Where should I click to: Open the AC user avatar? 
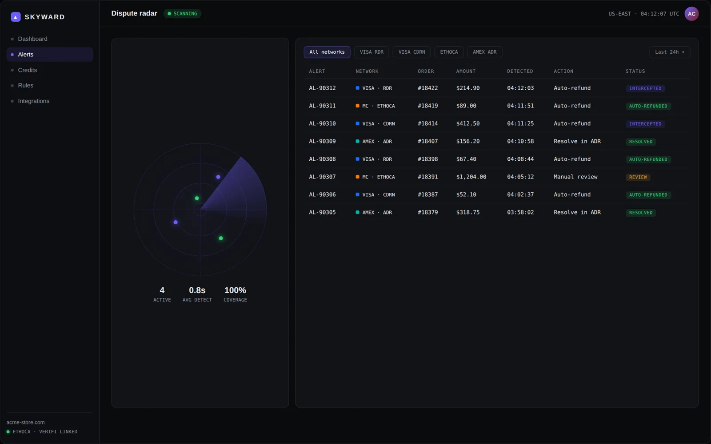(x=691, y=14)
